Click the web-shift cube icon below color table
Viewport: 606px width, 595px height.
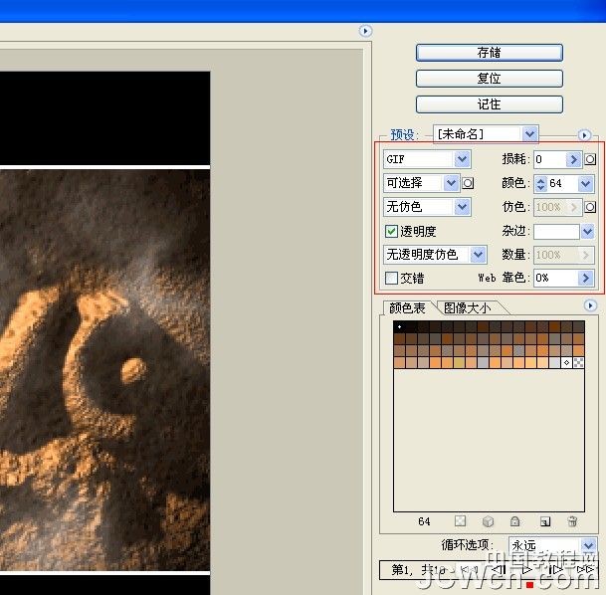[488, 521]
